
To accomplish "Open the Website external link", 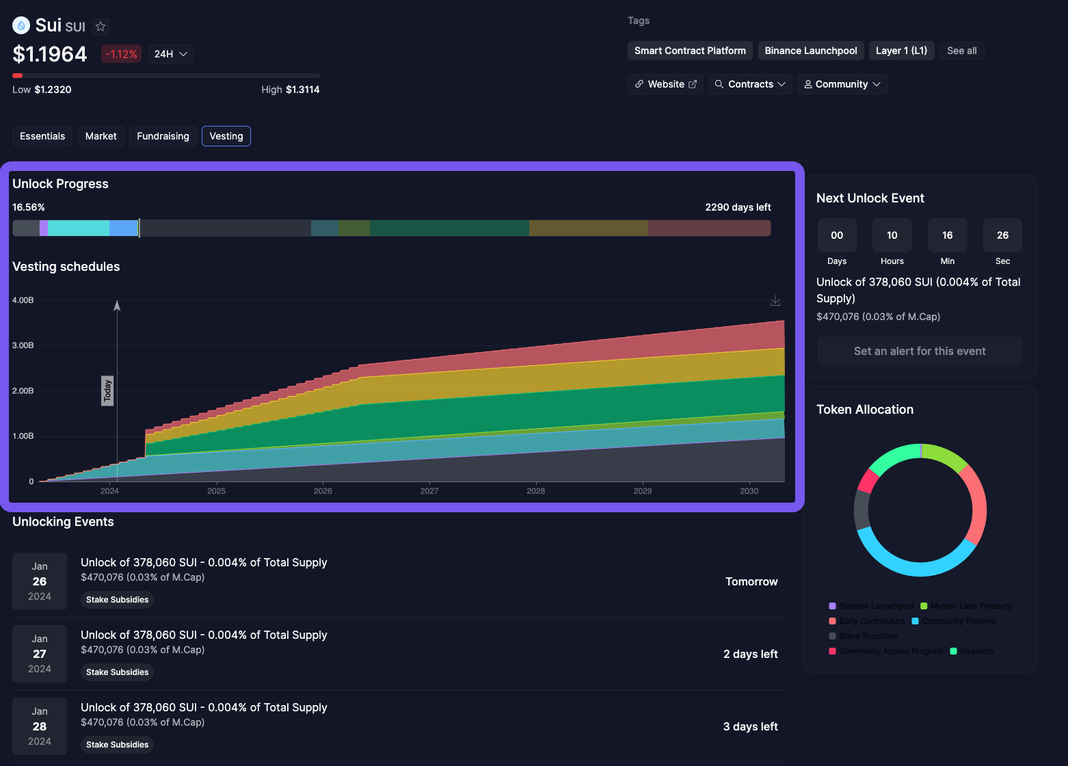I will pos(665,84).
